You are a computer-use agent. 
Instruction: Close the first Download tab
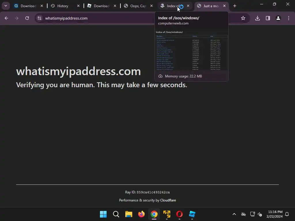(42, 6)
